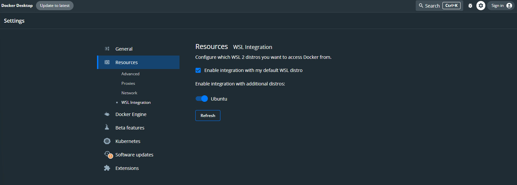The height and width of the screenshot is (185, 517).
Task: Open Network under Resources
Action: (x=129, y=93)
